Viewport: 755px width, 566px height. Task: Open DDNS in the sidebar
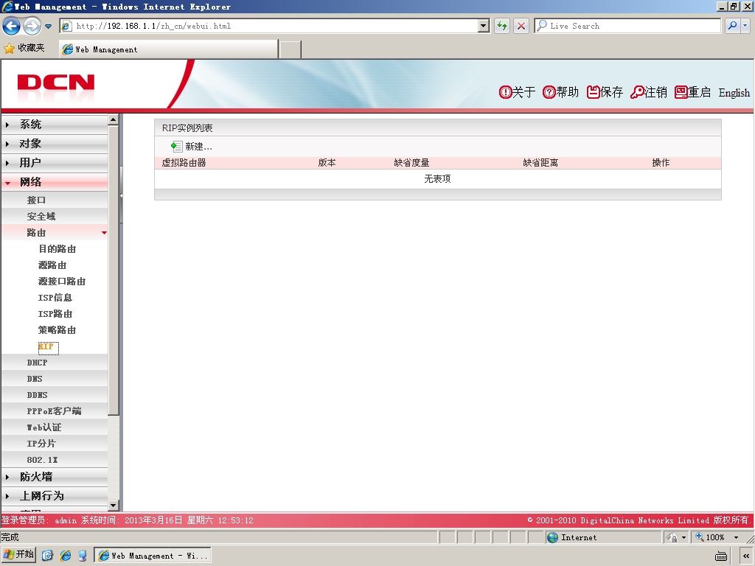[x=37, y=395]
